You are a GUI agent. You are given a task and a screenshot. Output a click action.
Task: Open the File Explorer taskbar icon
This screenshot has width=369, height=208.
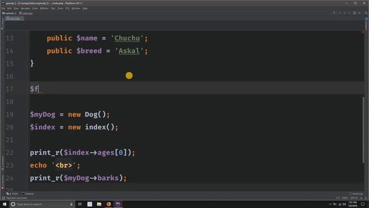tap(99, 204)
